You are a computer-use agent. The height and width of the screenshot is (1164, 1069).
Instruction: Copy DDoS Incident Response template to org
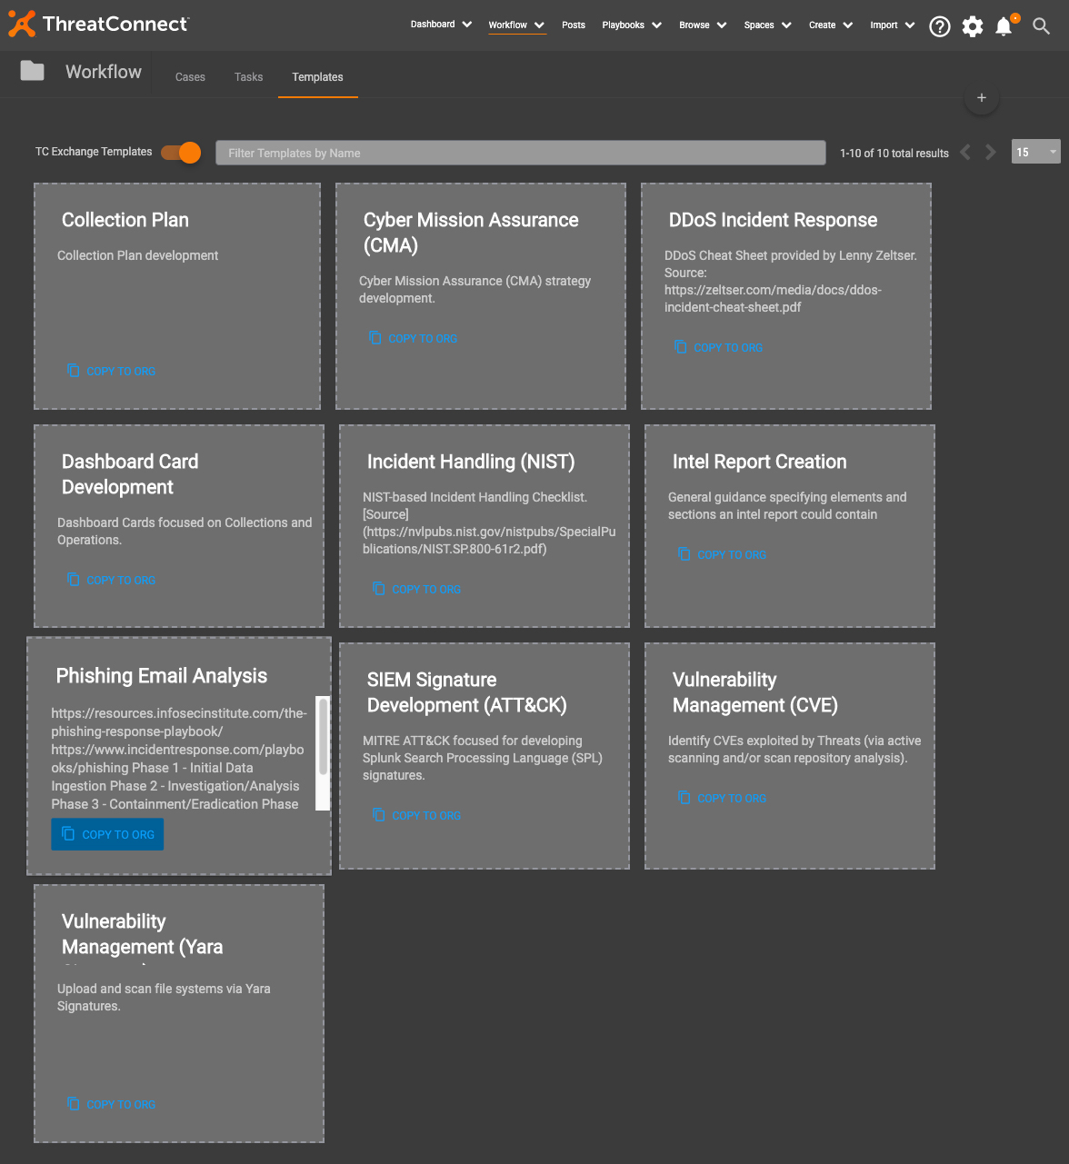click(719, 347)
